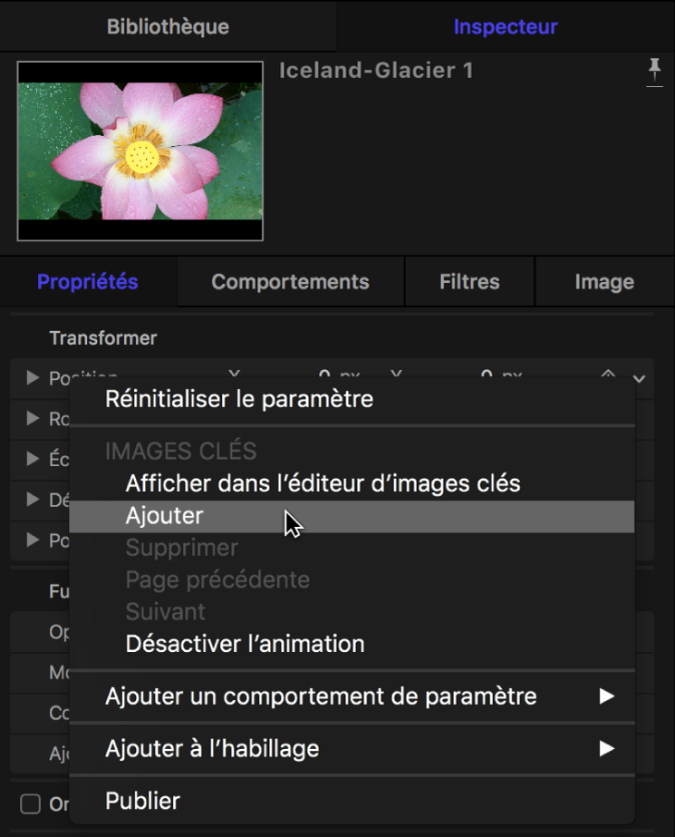The width and height of the screenshot is (675, 837).
Task: Open the Image tab
Action: point(603,281)
